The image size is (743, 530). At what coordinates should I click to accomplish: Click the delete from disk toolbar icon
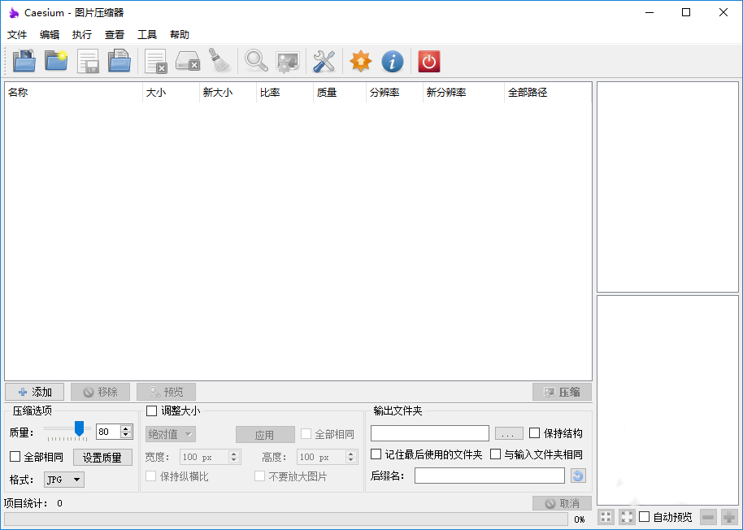[188, 61]
